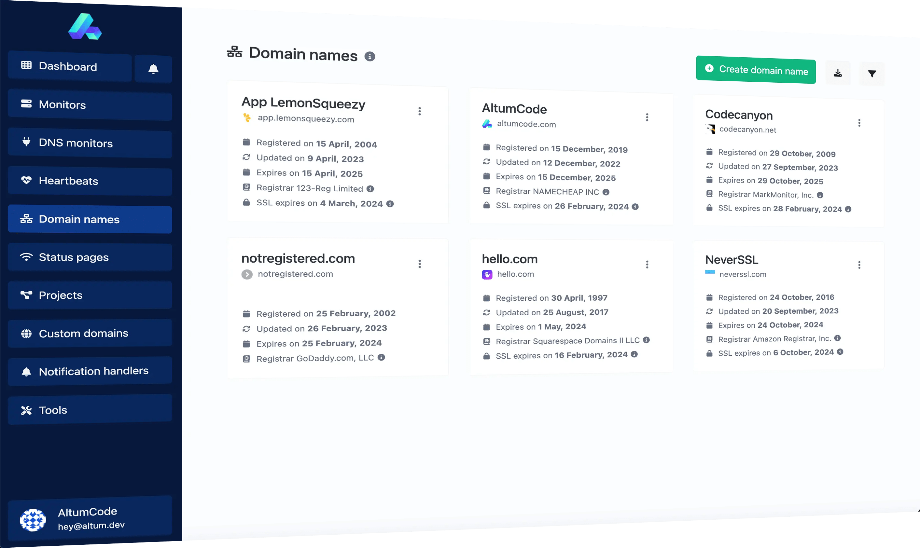Screen dimensions: 920x548
Task: Click altumcode.com favicon
Action: pos(487,124)
